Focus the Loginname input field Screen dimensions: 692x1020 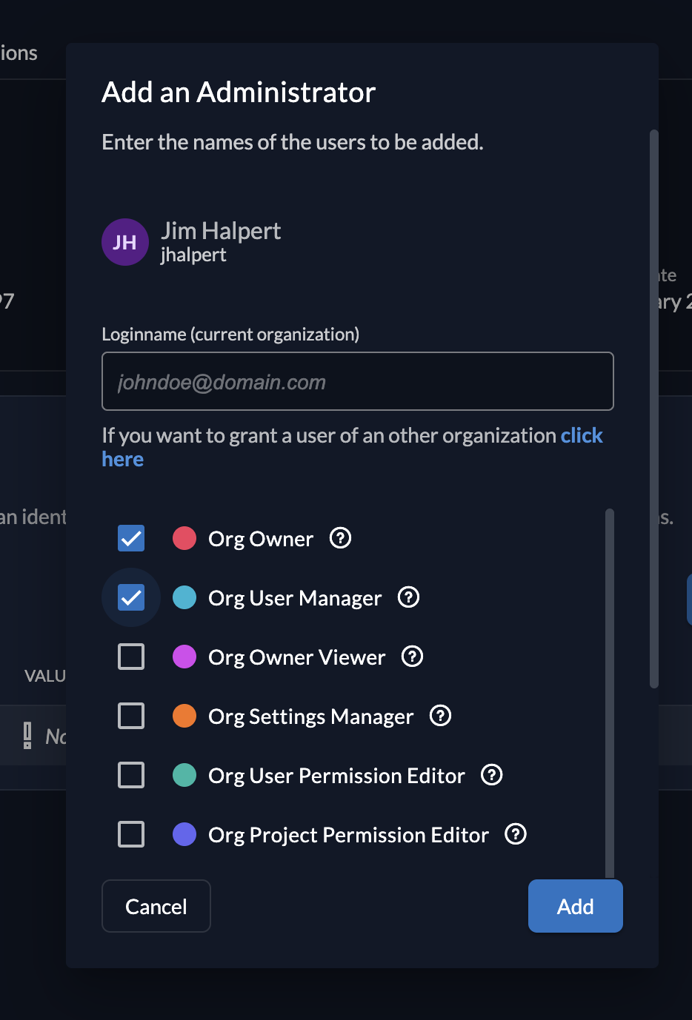coord(358,381)
